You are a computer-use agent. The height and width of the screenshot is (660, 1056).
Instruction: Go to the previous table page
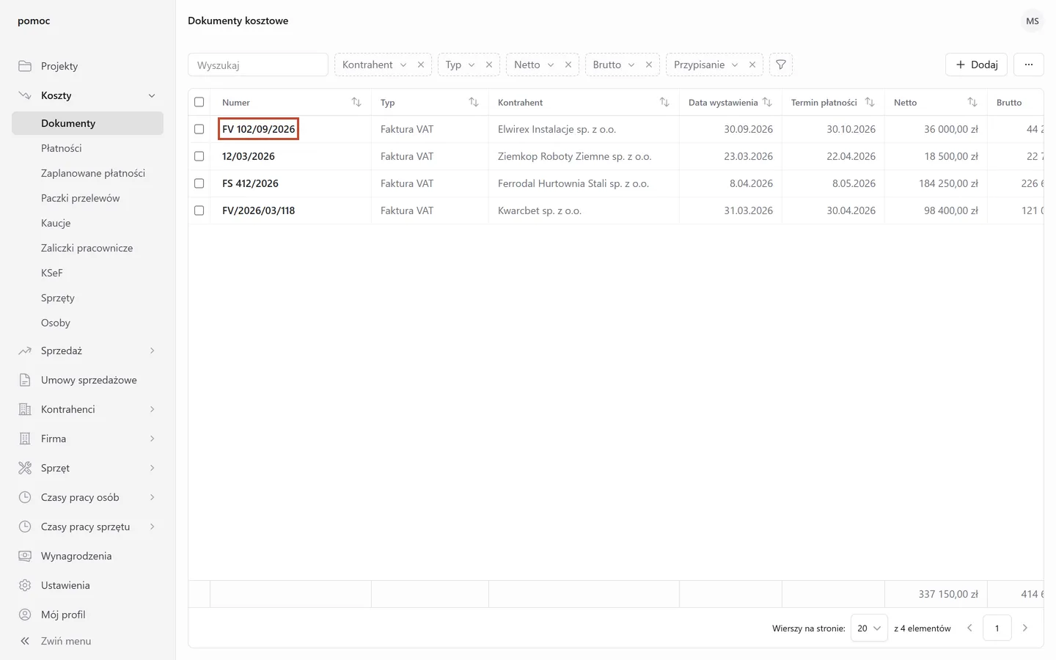coord(969,628)
